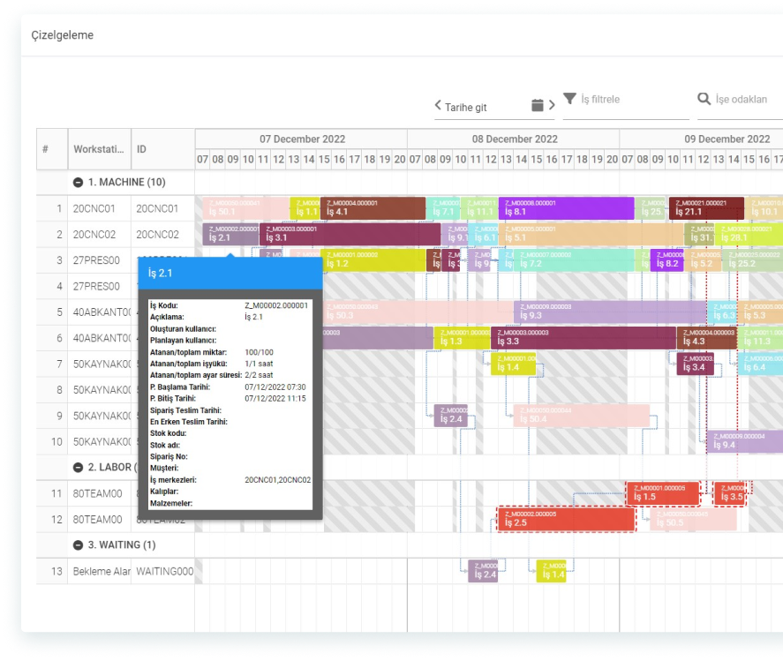Click the funnel filter icon
This screenshot has width=783, height=661.
[x=570, y=99]
